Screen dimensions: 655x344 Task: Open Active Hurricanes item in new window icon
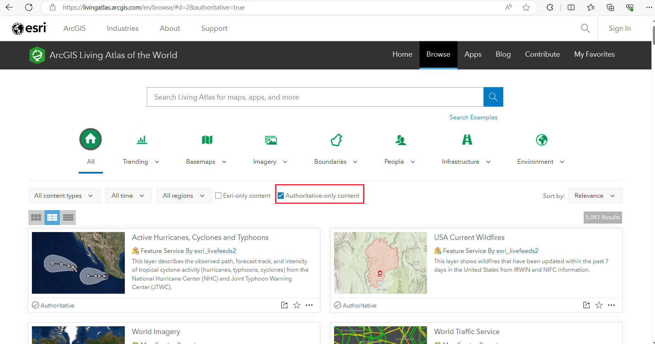(284, 305)
